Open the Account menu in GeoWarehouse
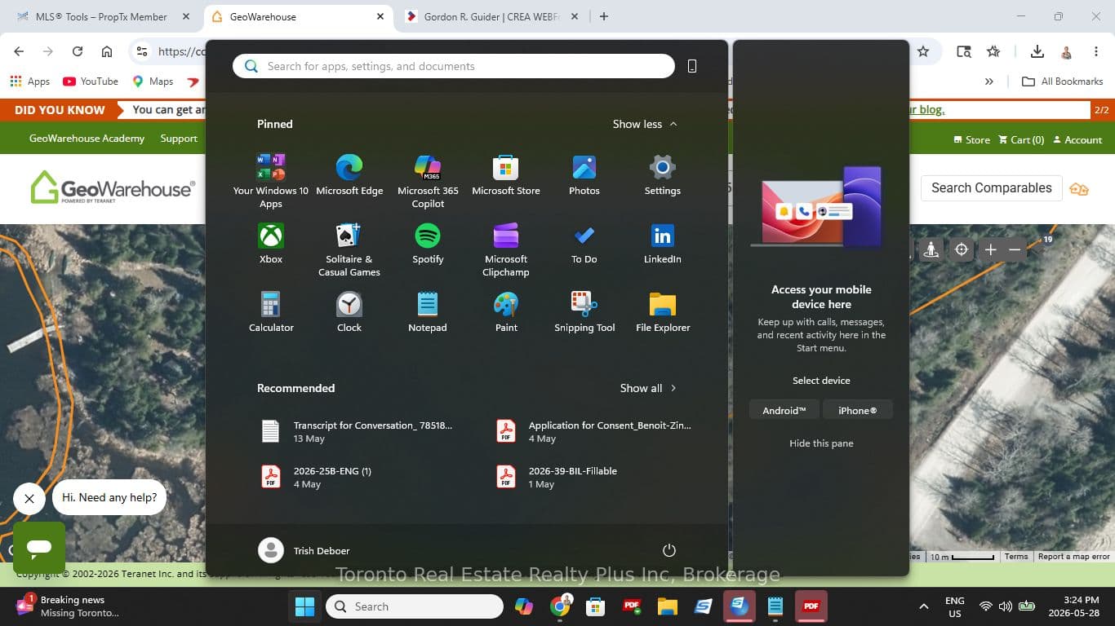1115x626 pixels. 1077,140
